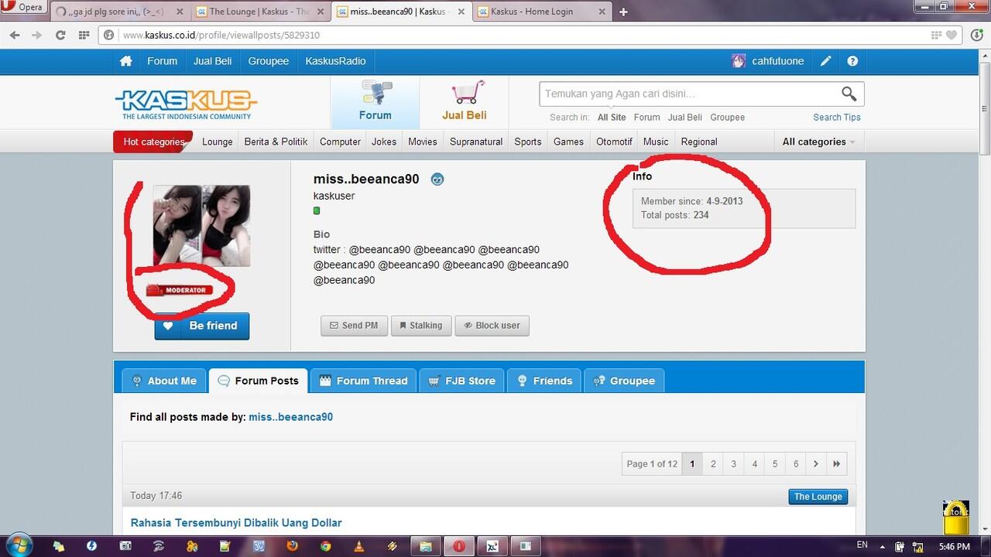The width and height of the screenshot is (991, 557).
Task: Select the Jual Beli cart icon
Action: (468, 94)
